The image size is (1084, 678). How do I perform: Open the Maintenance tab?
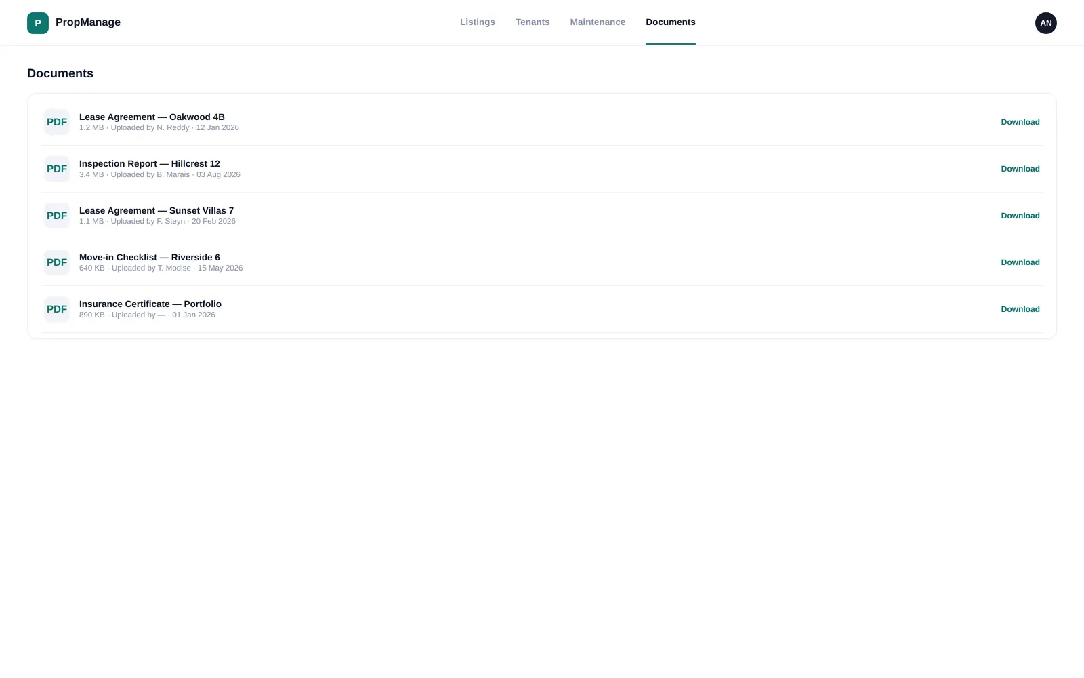[x=598, y=22]
